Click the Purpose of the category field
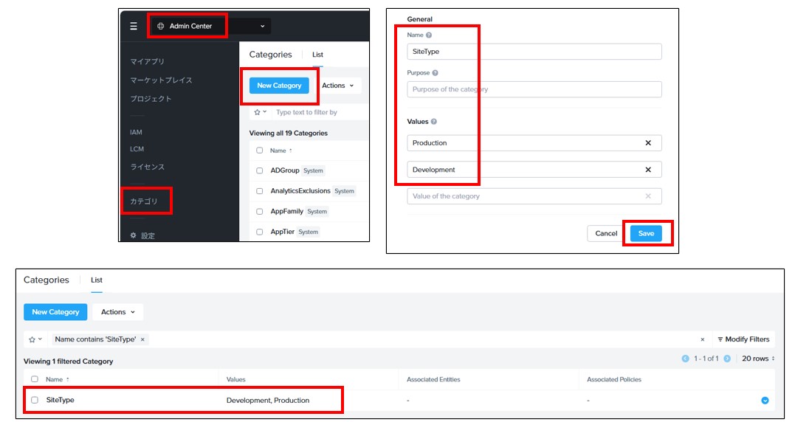This screenshot has height=422, width=795. [x=534, y=89]
